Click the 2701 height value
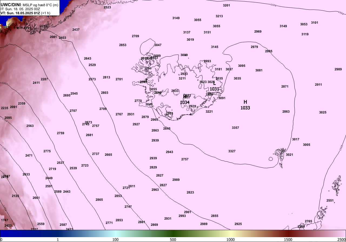346x242 pixels. tap(119, 79)
